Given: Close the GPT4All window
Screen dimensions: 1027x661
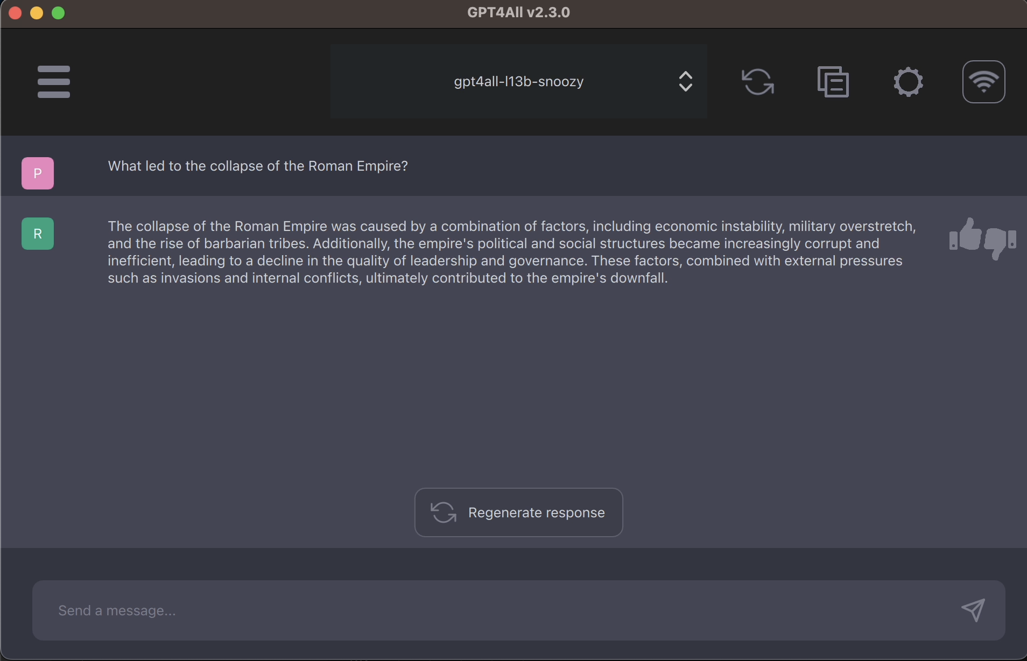Looking at the screenshot, I should pos(15,13).
